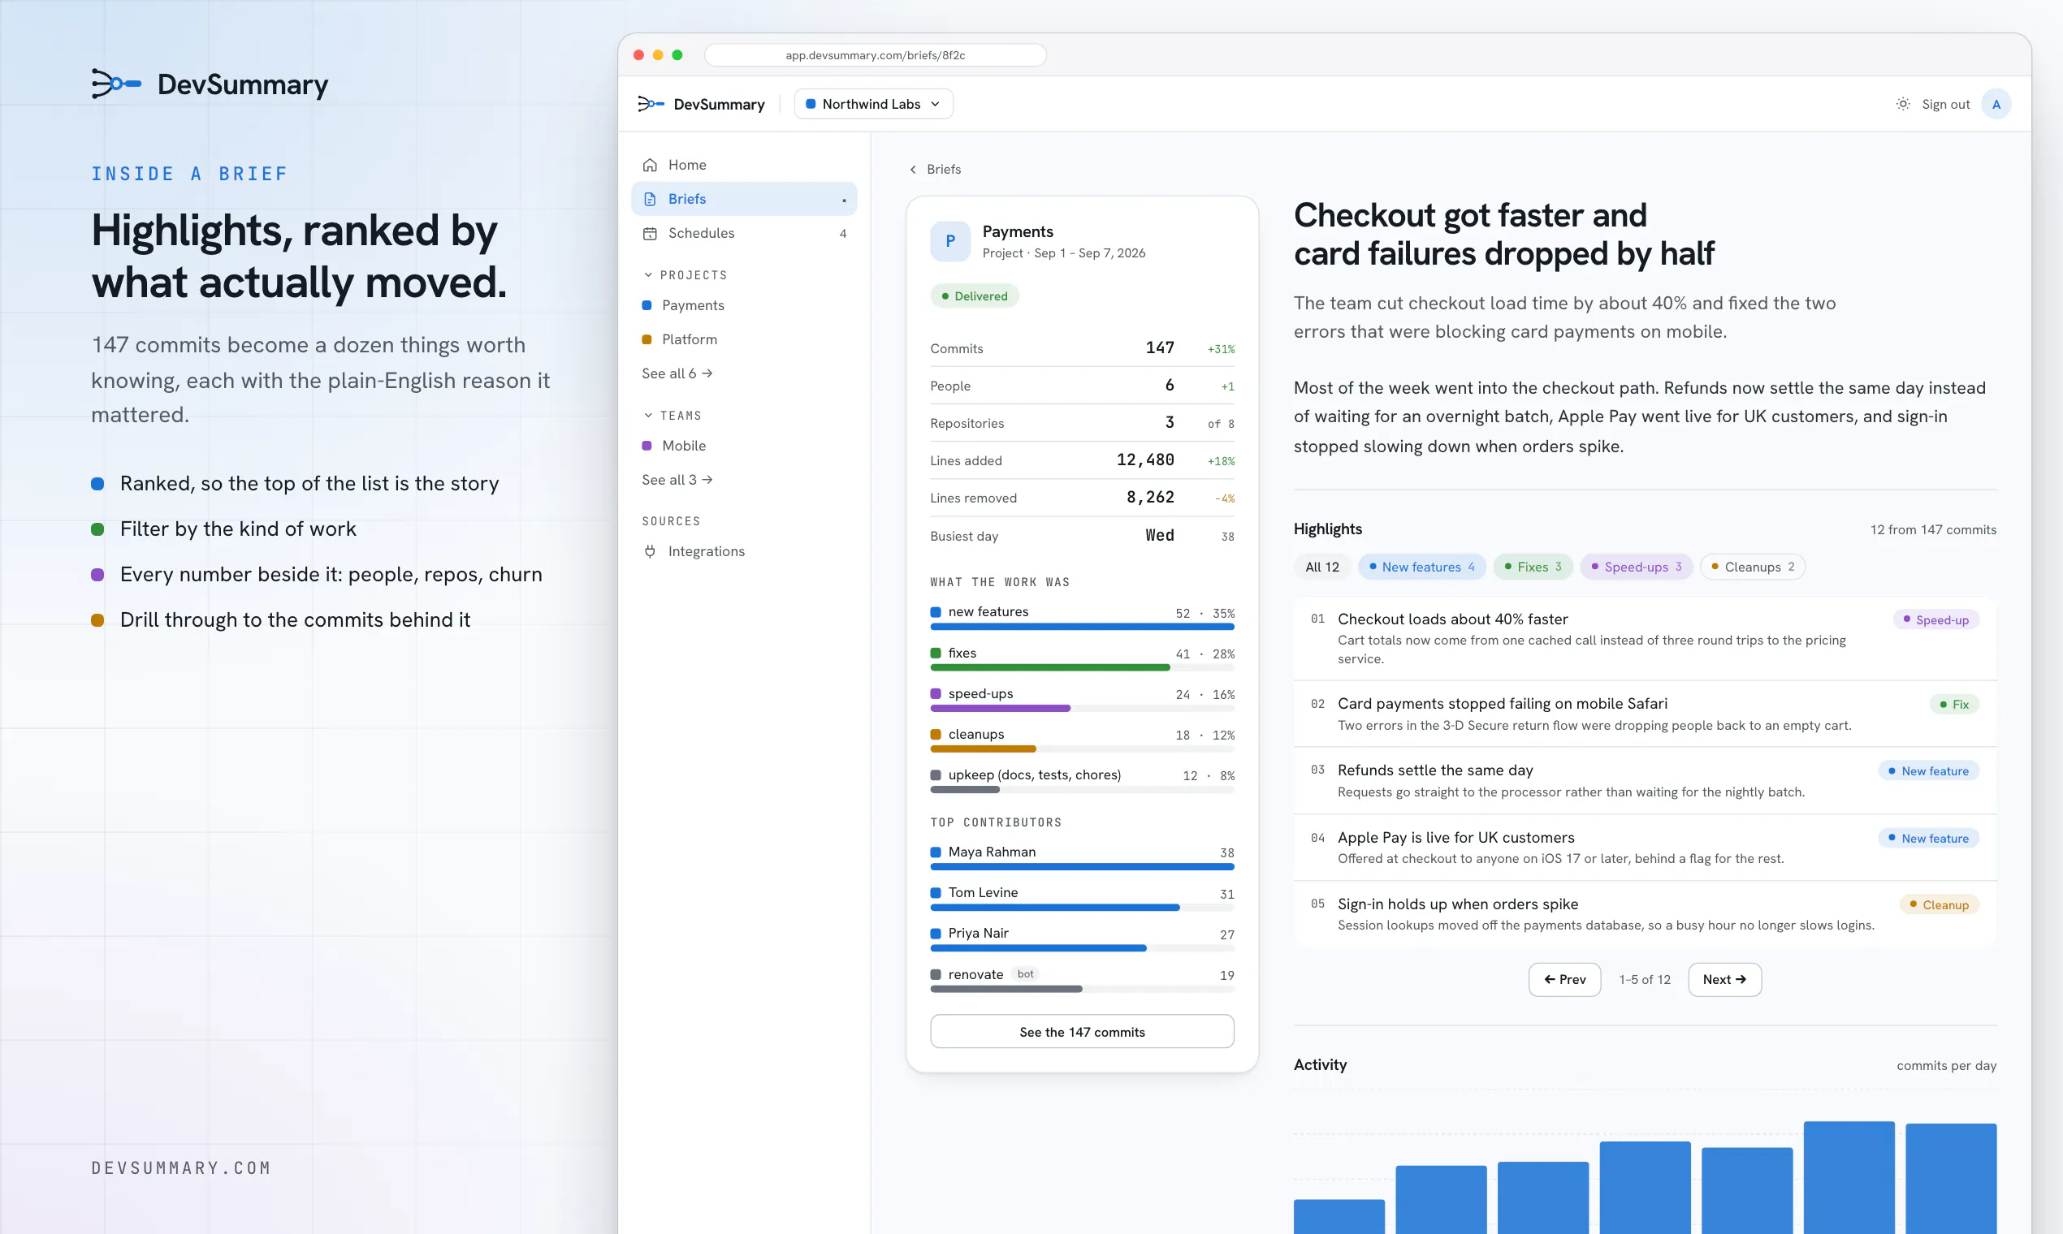Collapse the PROJECTS section chevron

pos(648,274)
